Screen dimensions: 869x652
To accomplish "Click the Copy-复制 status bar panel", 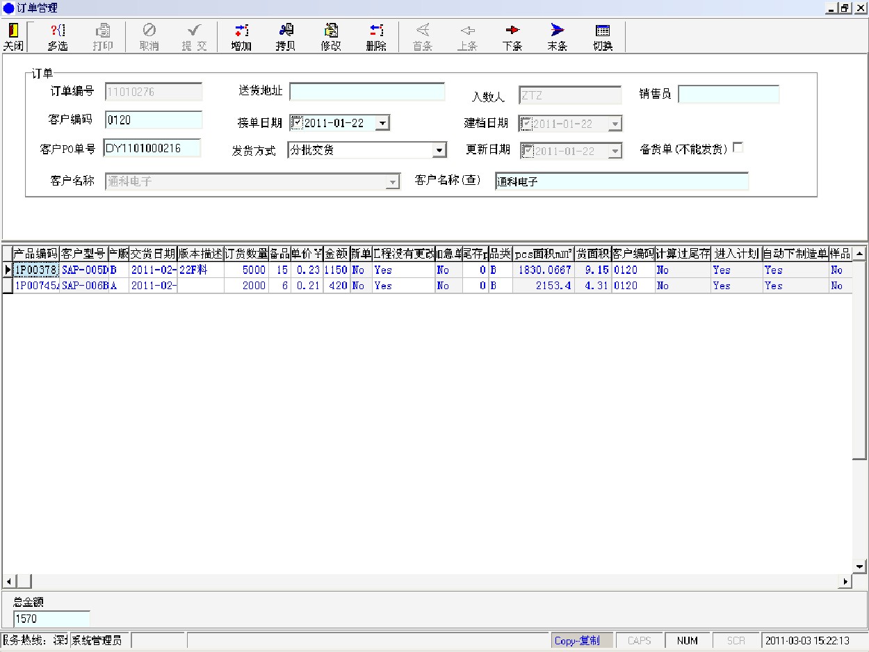I will [x=581, y=641].
